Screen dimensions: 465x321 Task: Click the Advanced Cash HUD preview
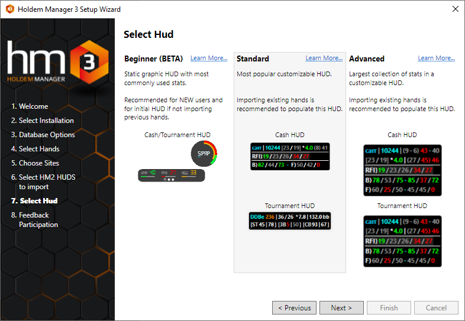click(x=402, y=170)
